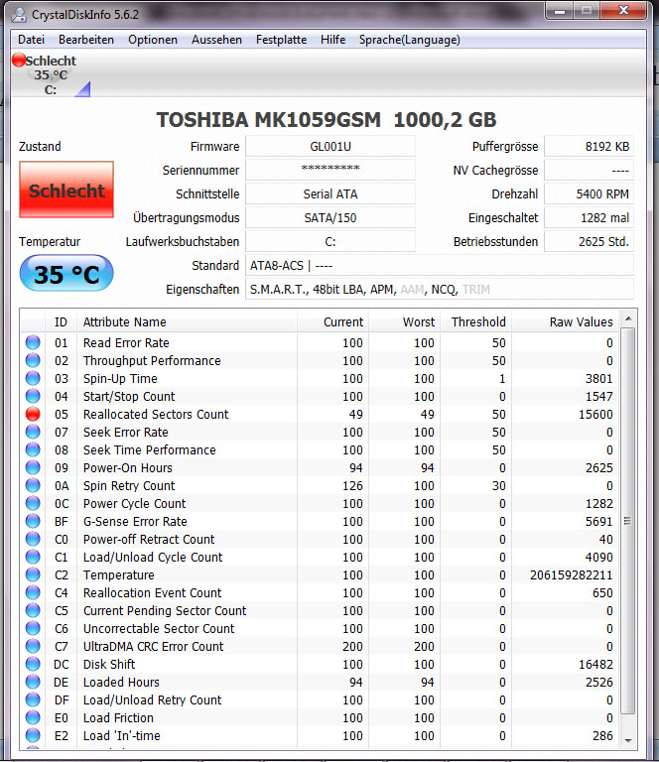Click the attribute list vertical scrollbar thumb
The width and height of the screenshot is (659, 762).
(628, 521)
